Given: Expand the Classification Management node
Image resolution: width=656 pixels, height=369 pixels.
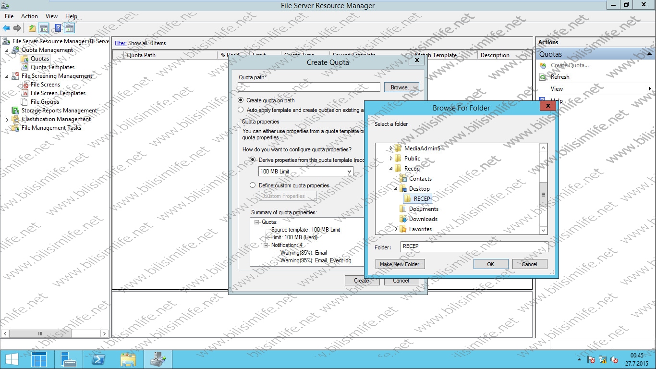Looking at the screenshot, I should pos(7,119).
